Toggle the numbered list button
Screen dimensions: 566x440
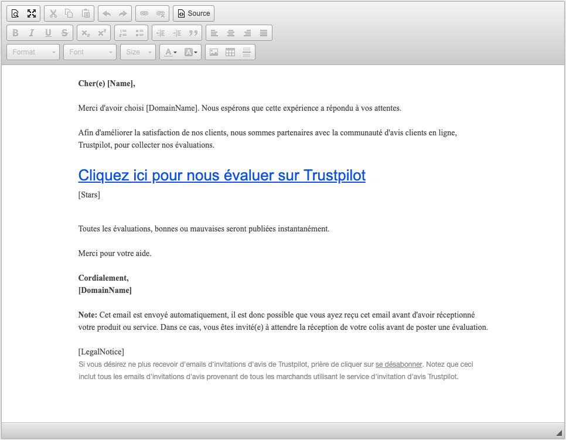point(122,32)
